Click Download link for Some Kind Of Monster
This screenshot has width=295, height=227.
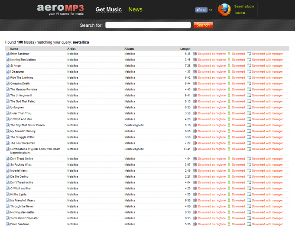[x=238, y=218]
